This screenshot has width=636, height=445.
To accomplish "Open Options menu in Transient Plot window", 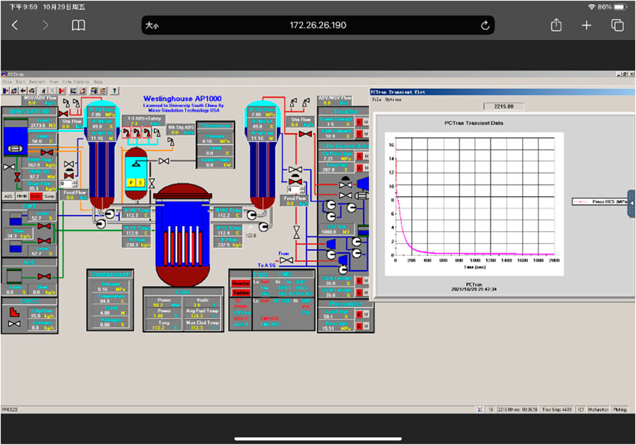I will click(393, 99).
